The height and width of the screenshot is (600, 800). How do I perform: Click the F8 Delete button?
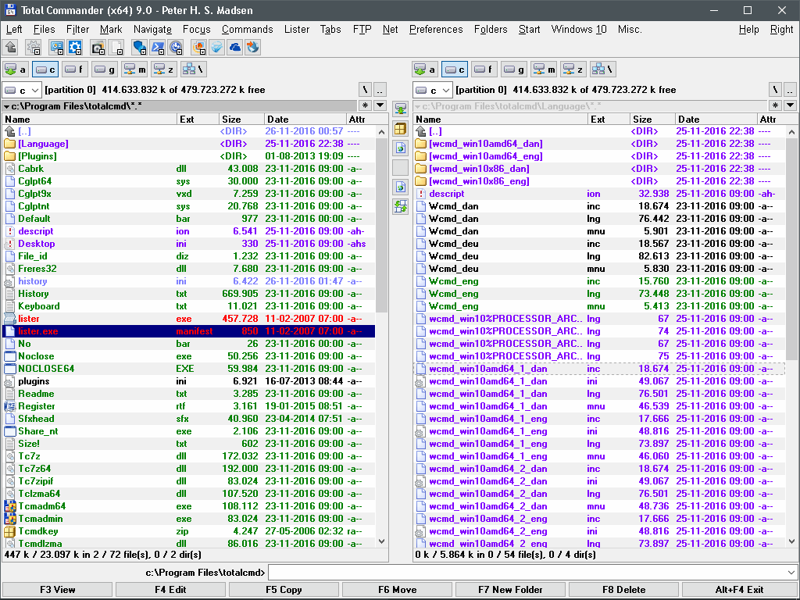[x=623, y=590]
